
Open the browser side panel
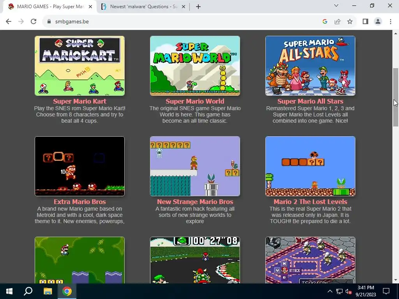(x=365, y=22)
